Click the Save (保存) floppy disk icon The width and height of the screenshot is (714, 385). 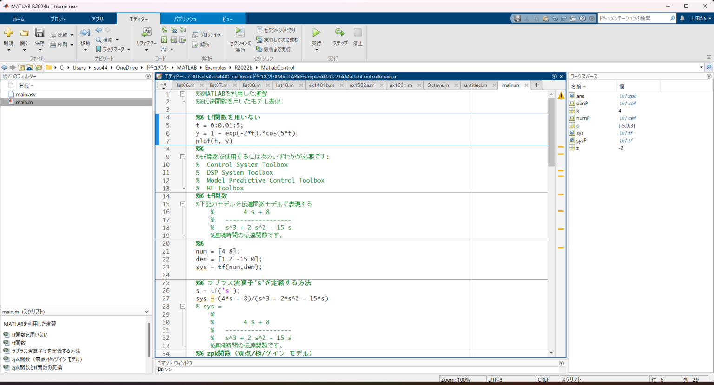[40, 33]
